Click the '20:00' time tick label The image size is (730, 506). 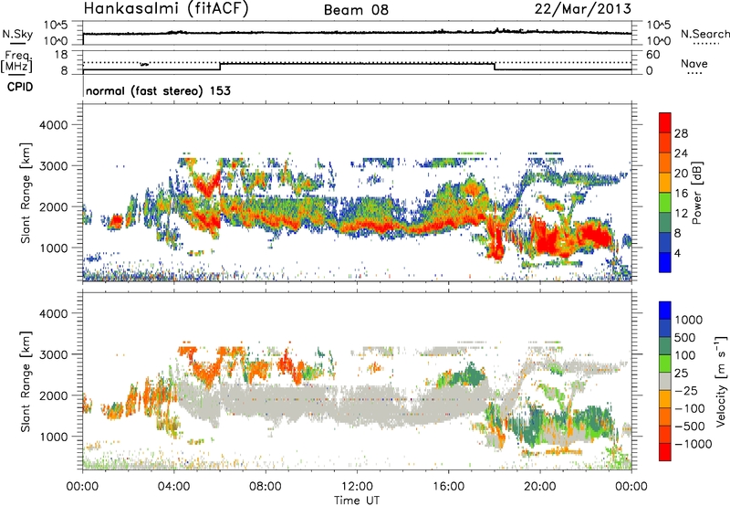(539, 487)
